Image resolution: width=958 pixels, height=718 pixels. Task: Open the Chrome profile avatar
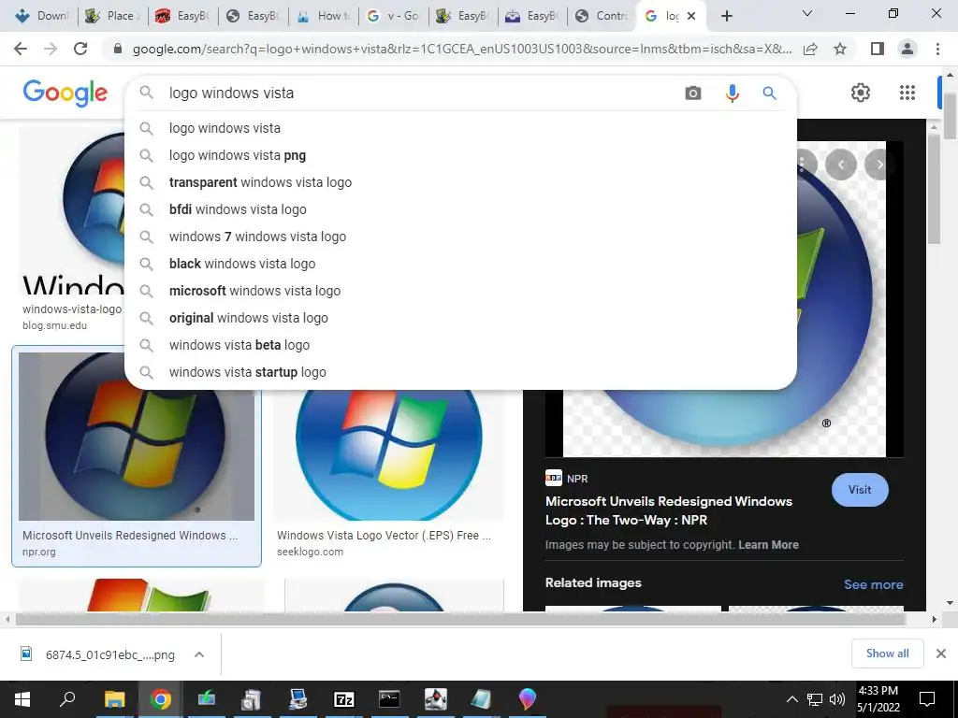click(x=907, y=49)
